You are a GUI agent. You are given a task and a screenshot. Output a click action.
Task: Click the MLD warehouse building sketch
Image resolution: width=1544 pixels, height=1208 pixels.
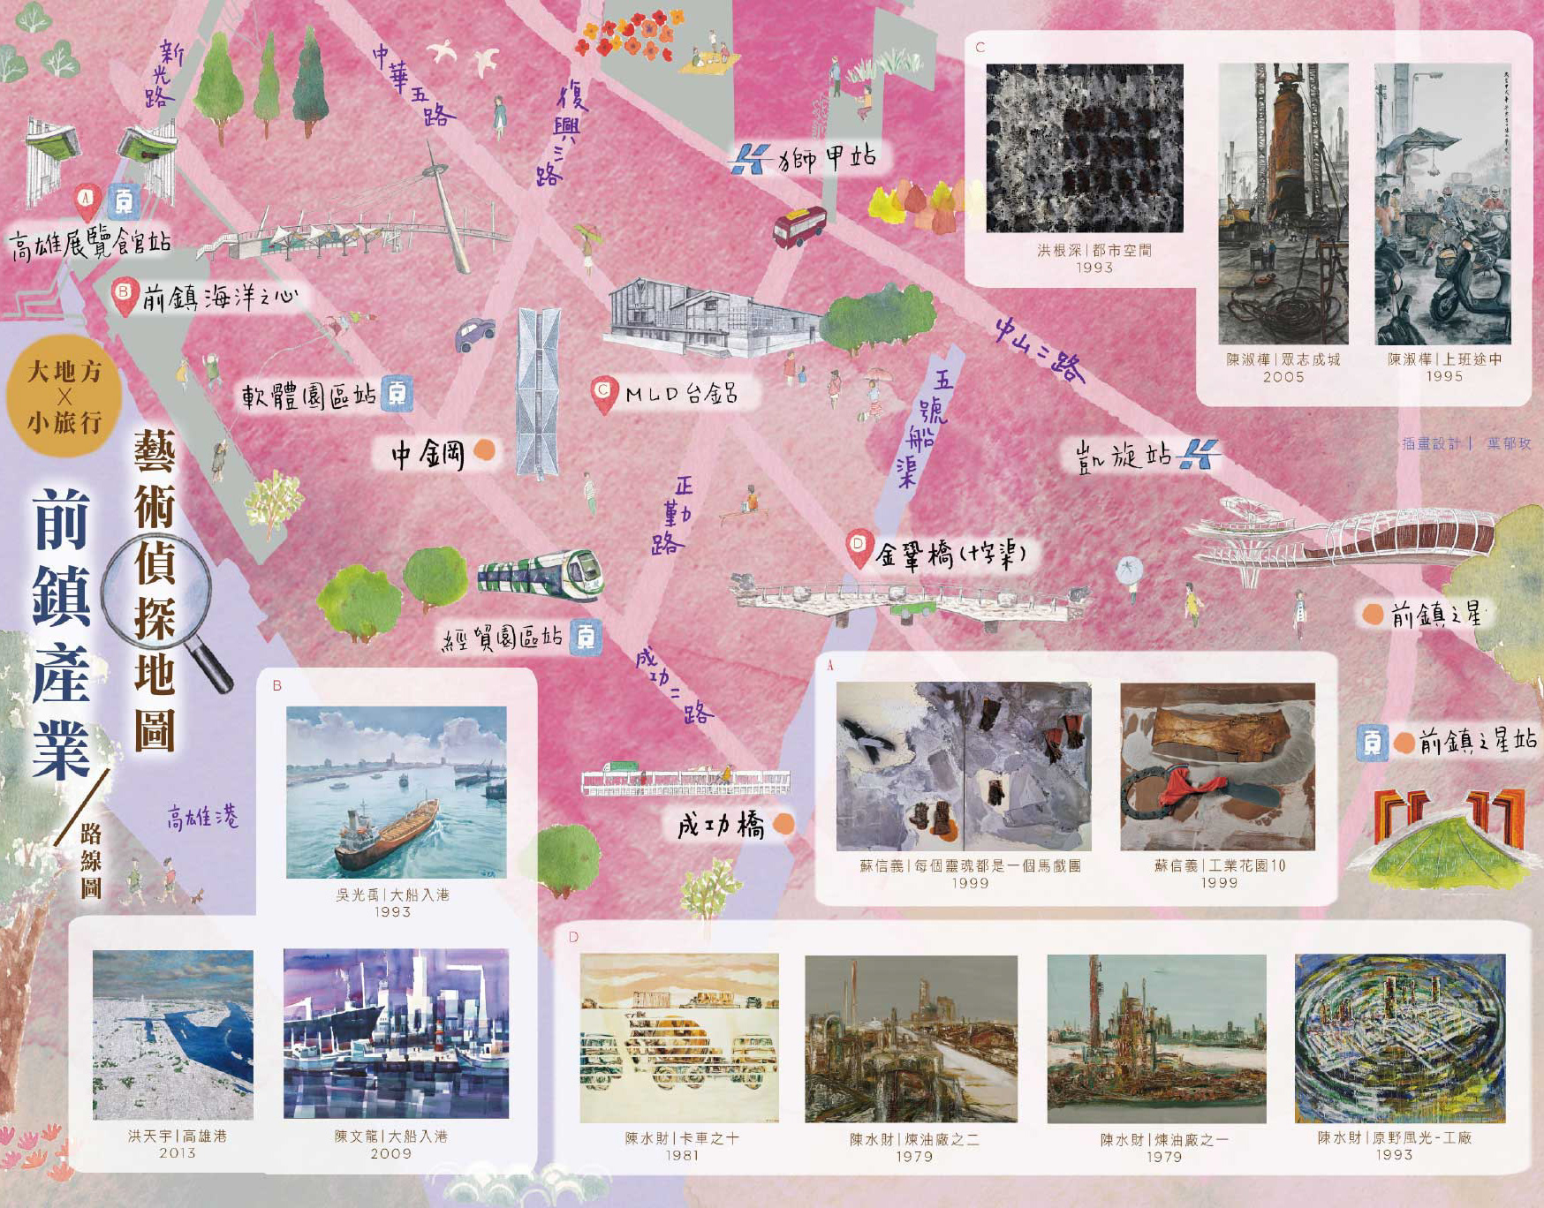tap(714, 318)
